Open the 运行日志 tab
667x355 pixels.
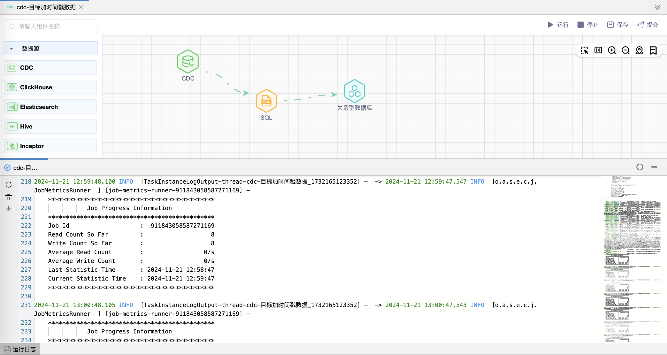(x=20, y=349)
